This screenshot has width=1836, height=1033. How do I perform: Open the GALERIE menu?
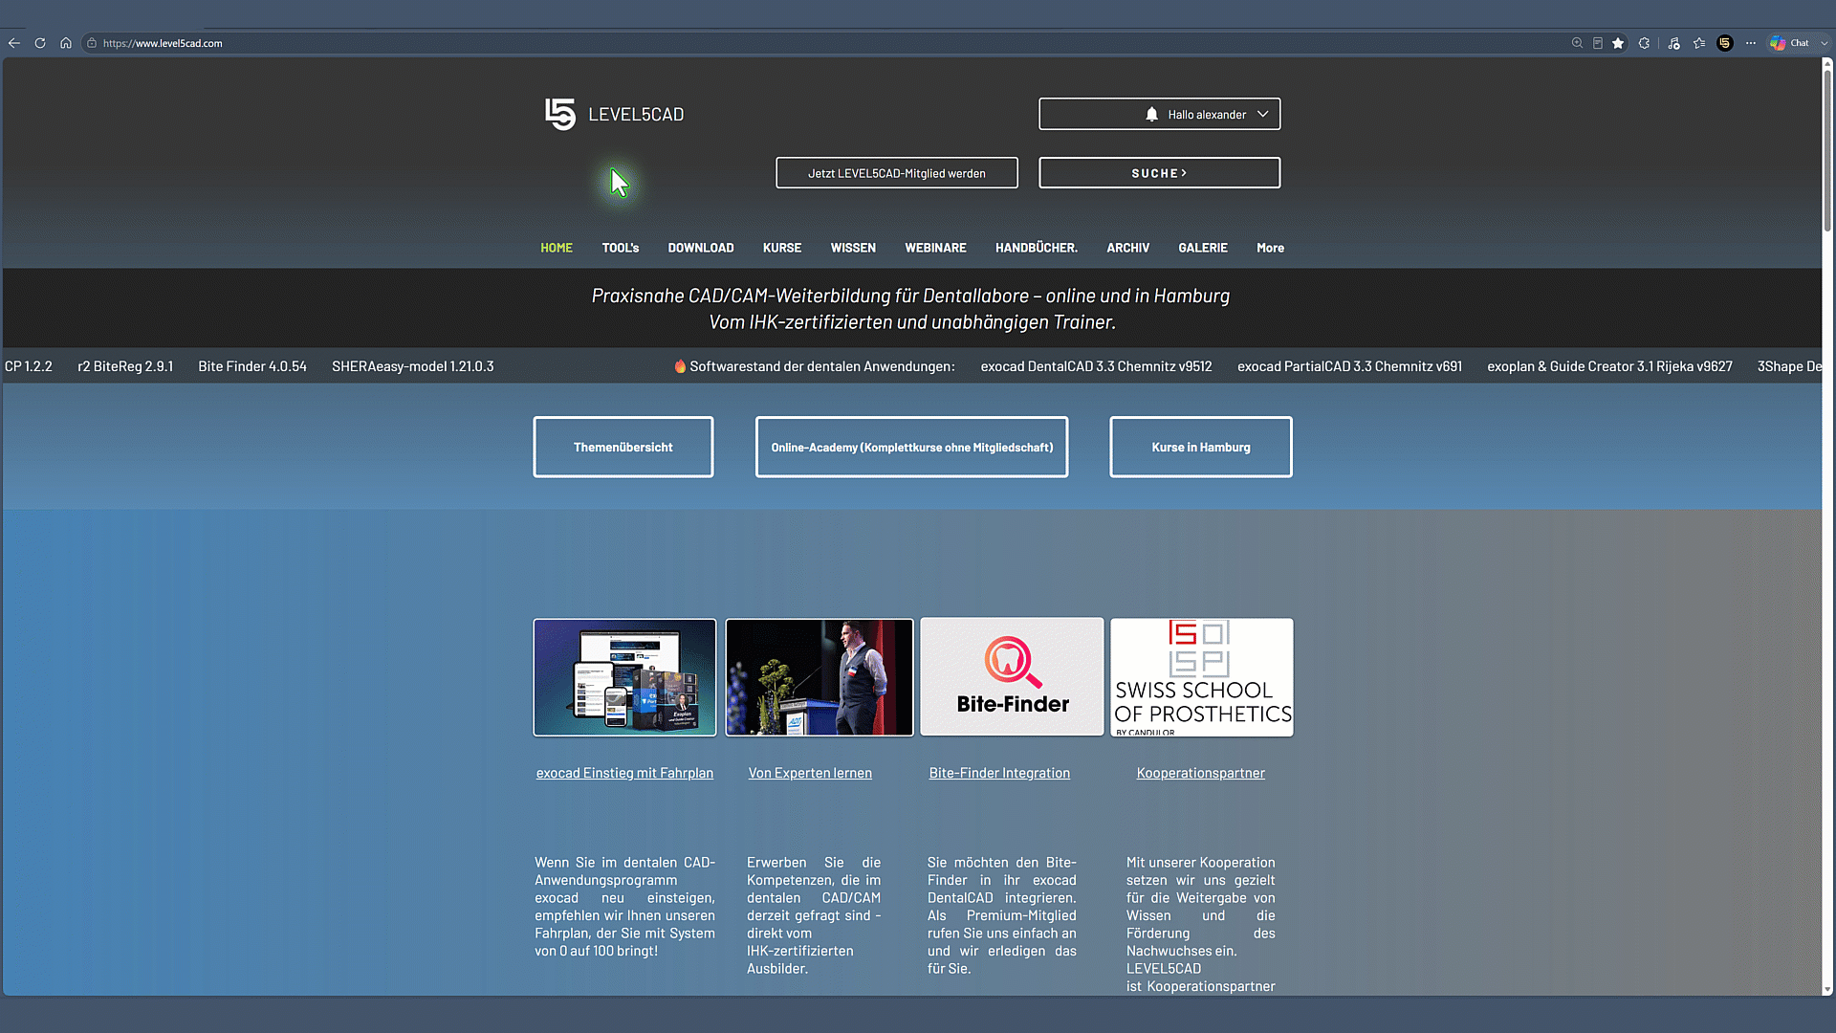[x=1203, y=248]
